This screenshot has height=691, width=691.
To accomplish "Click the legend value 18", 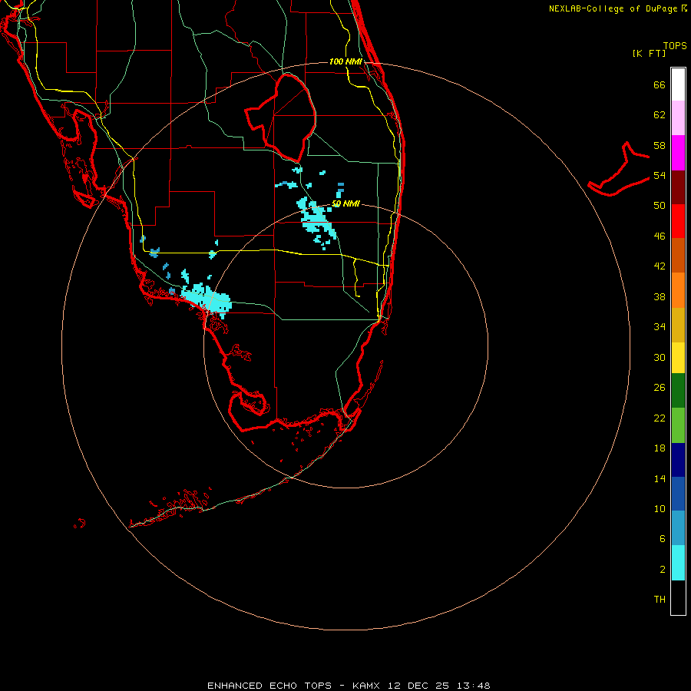I will pyautogui.click(x=660, y=448).
